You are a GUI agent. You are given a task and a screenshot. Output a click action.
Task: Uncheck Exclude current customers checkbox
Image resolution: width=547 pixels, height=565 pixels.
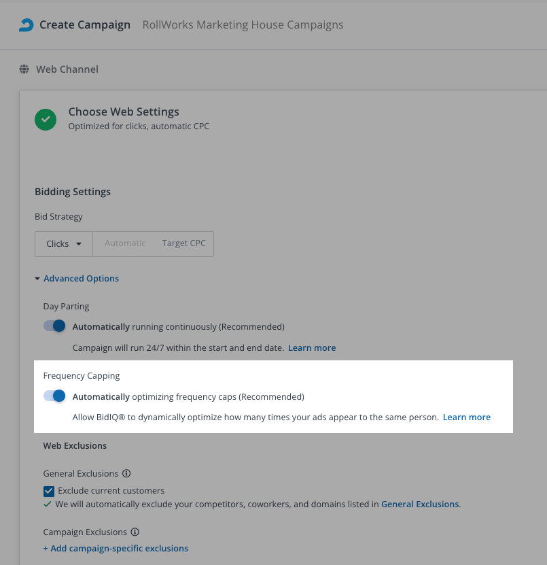point(49,491)
